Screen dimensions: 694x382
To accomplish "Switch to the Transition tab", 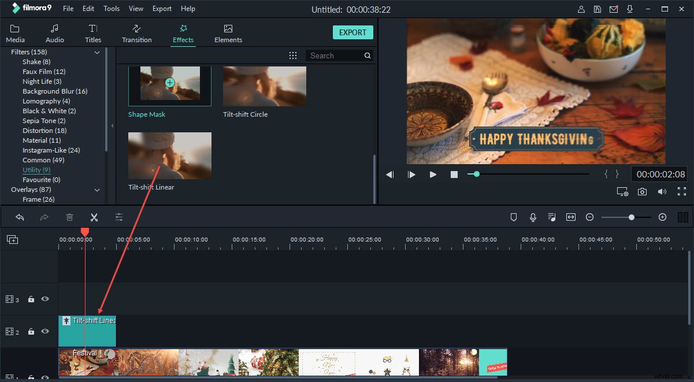I will [x=136, y=32].
